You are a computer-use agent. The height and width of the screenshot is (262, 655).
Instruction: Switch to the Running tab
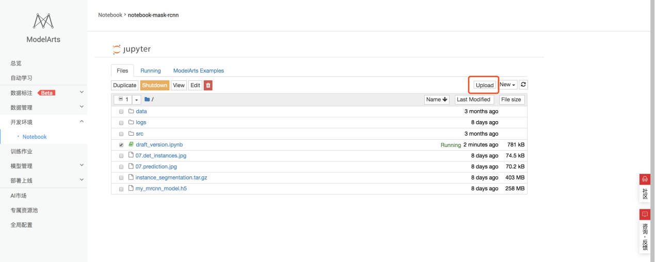[151, 71]
